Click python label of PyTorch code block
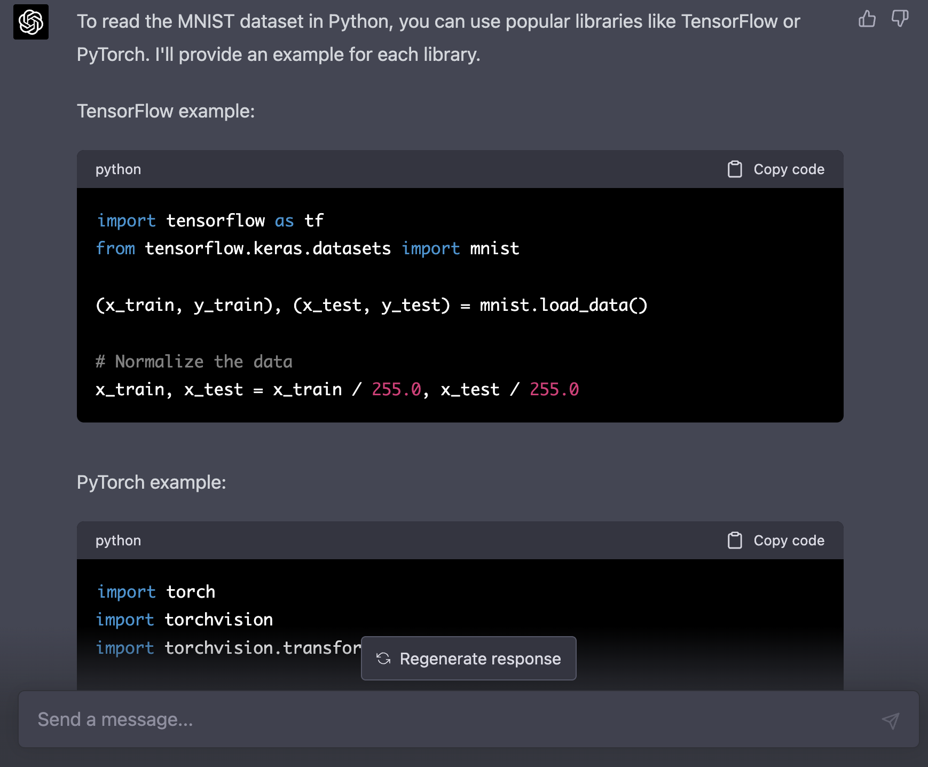928x767 pixels. tap(119, 541)
